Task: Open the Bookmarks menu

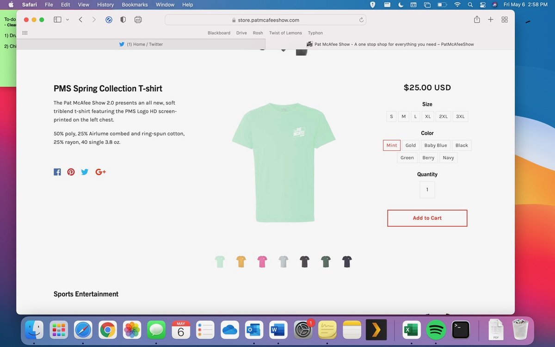Action: (135, 5)
